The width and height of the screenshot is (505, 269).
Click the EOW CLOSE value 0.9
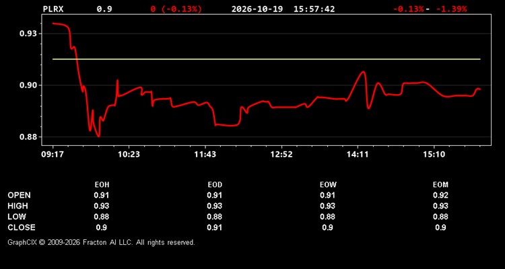coord(327,227)
